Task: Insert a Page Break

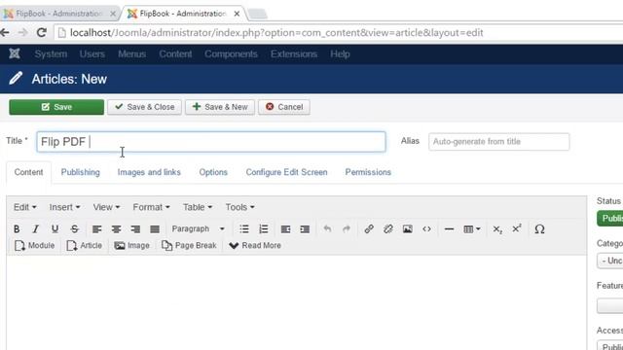Action: click(x=189, y=246)
